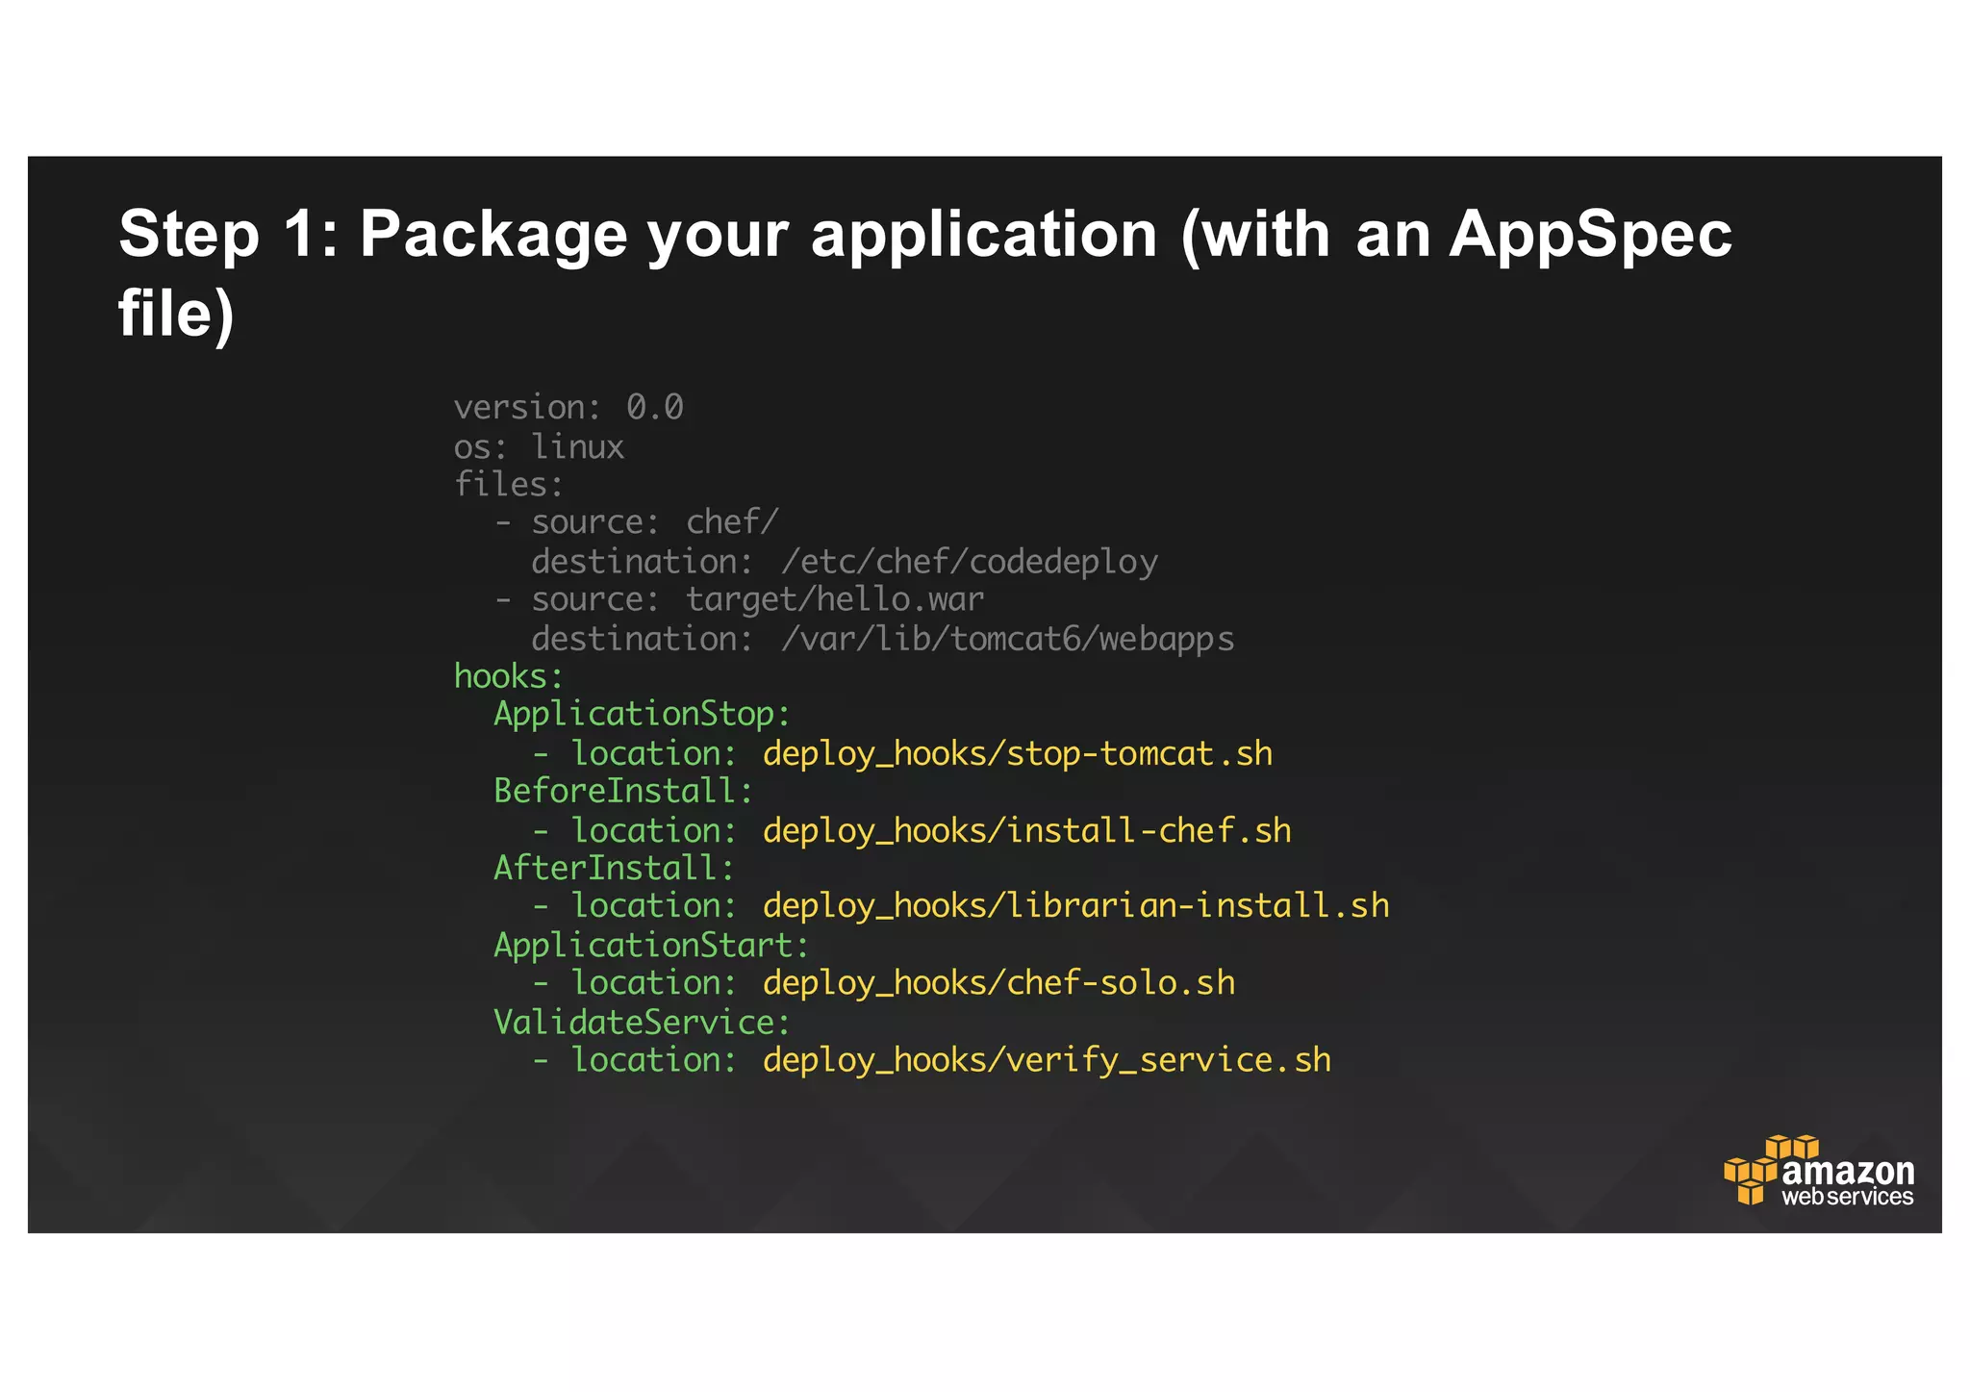Click the Amazon Web Services logo
The height and width of the screenshot is (1392, 1970).
[1818, 1171]
